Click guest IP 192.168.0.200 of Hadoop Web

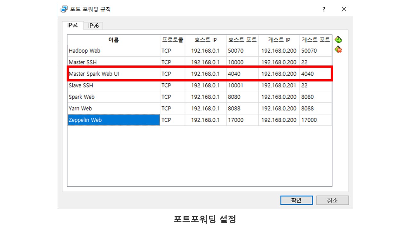point(279,51)
